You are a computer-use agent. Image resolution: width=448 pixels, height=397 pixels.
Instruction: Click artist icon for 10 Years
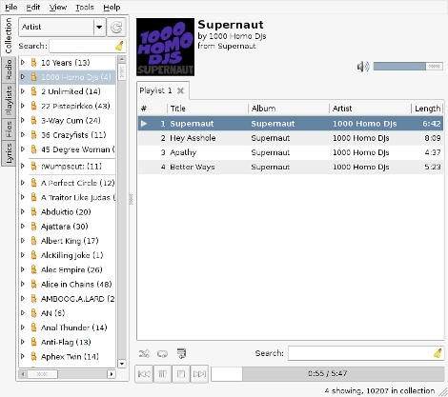coord(33,63)
